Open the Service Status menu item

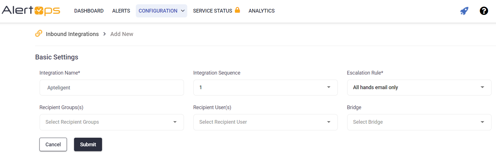coord(212,11)
